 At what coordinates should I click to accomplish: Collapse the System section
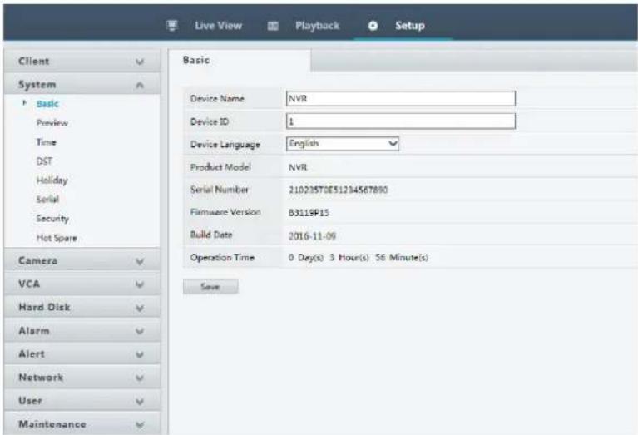tap(82, 85)
